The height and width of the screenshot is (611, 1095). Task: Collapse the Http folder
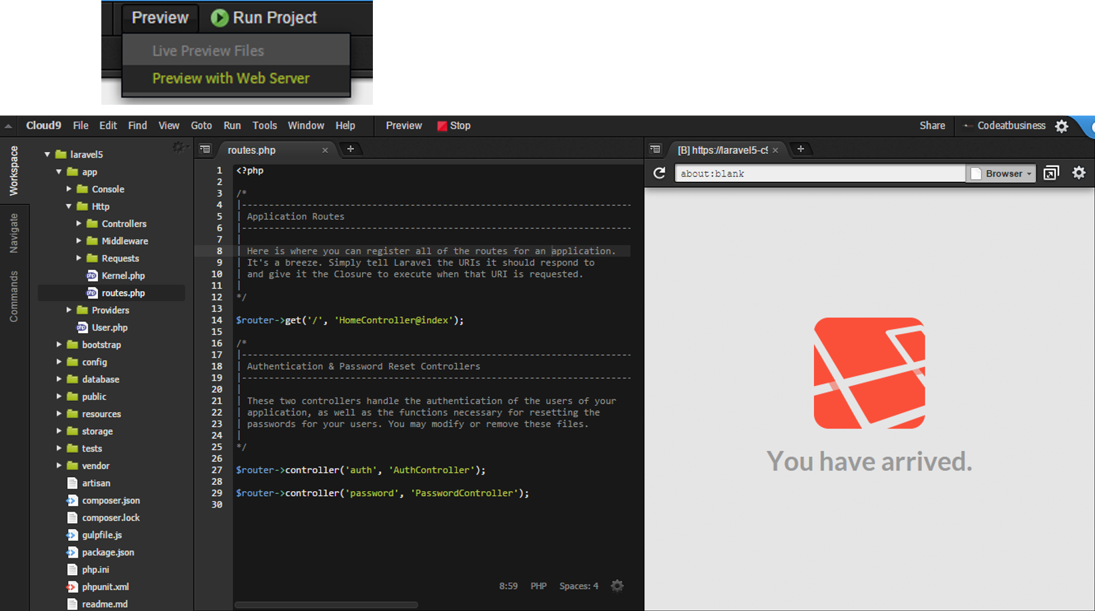coord(69,207)
